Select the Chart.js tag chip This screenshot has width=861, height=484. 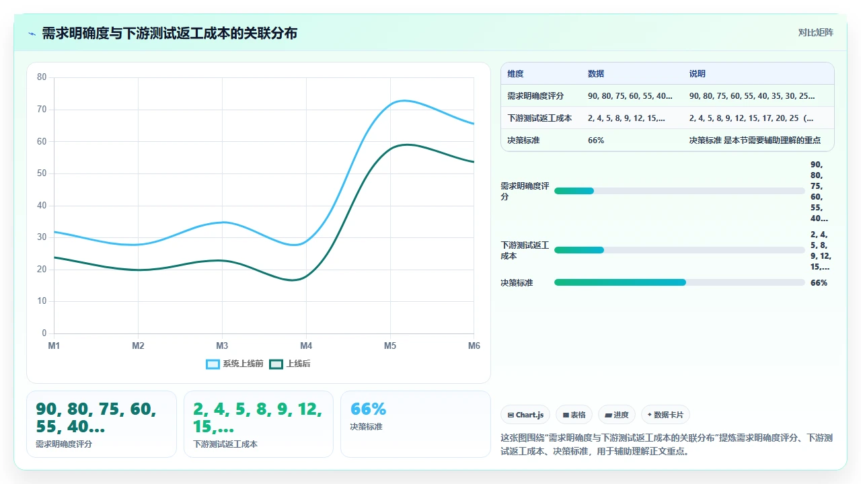(526, 415)
